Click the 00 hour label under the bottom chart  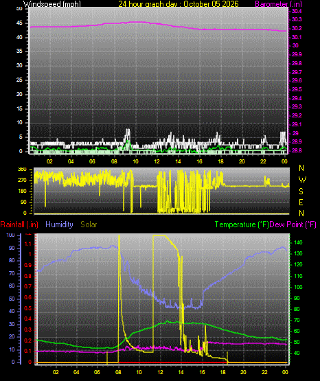[x=285, y=372]
